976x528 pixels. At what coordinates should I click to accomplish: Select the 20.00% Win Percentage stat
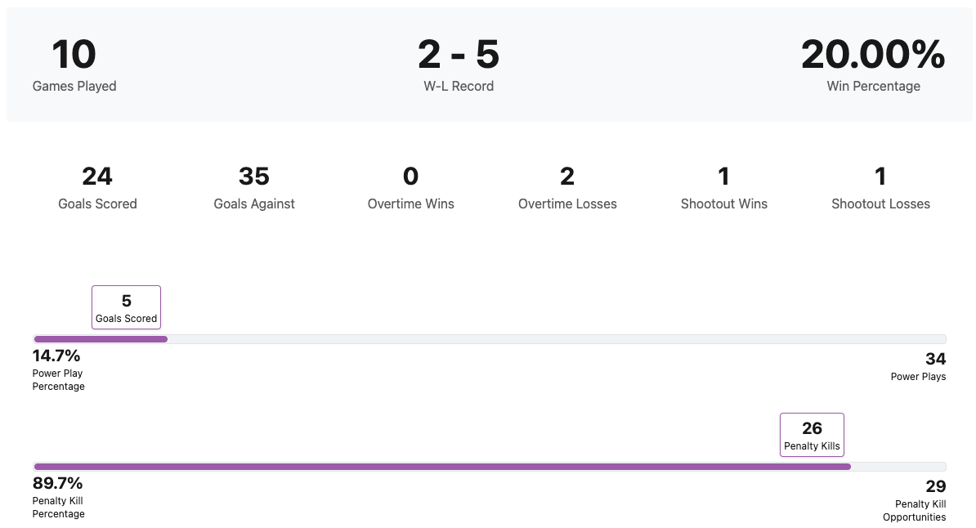873,56
